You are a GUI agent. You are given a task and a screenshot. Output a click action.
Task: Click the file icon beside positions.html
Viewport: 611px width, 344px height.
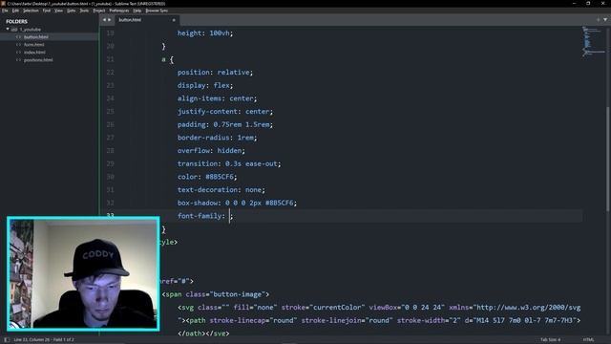point(18,60)
